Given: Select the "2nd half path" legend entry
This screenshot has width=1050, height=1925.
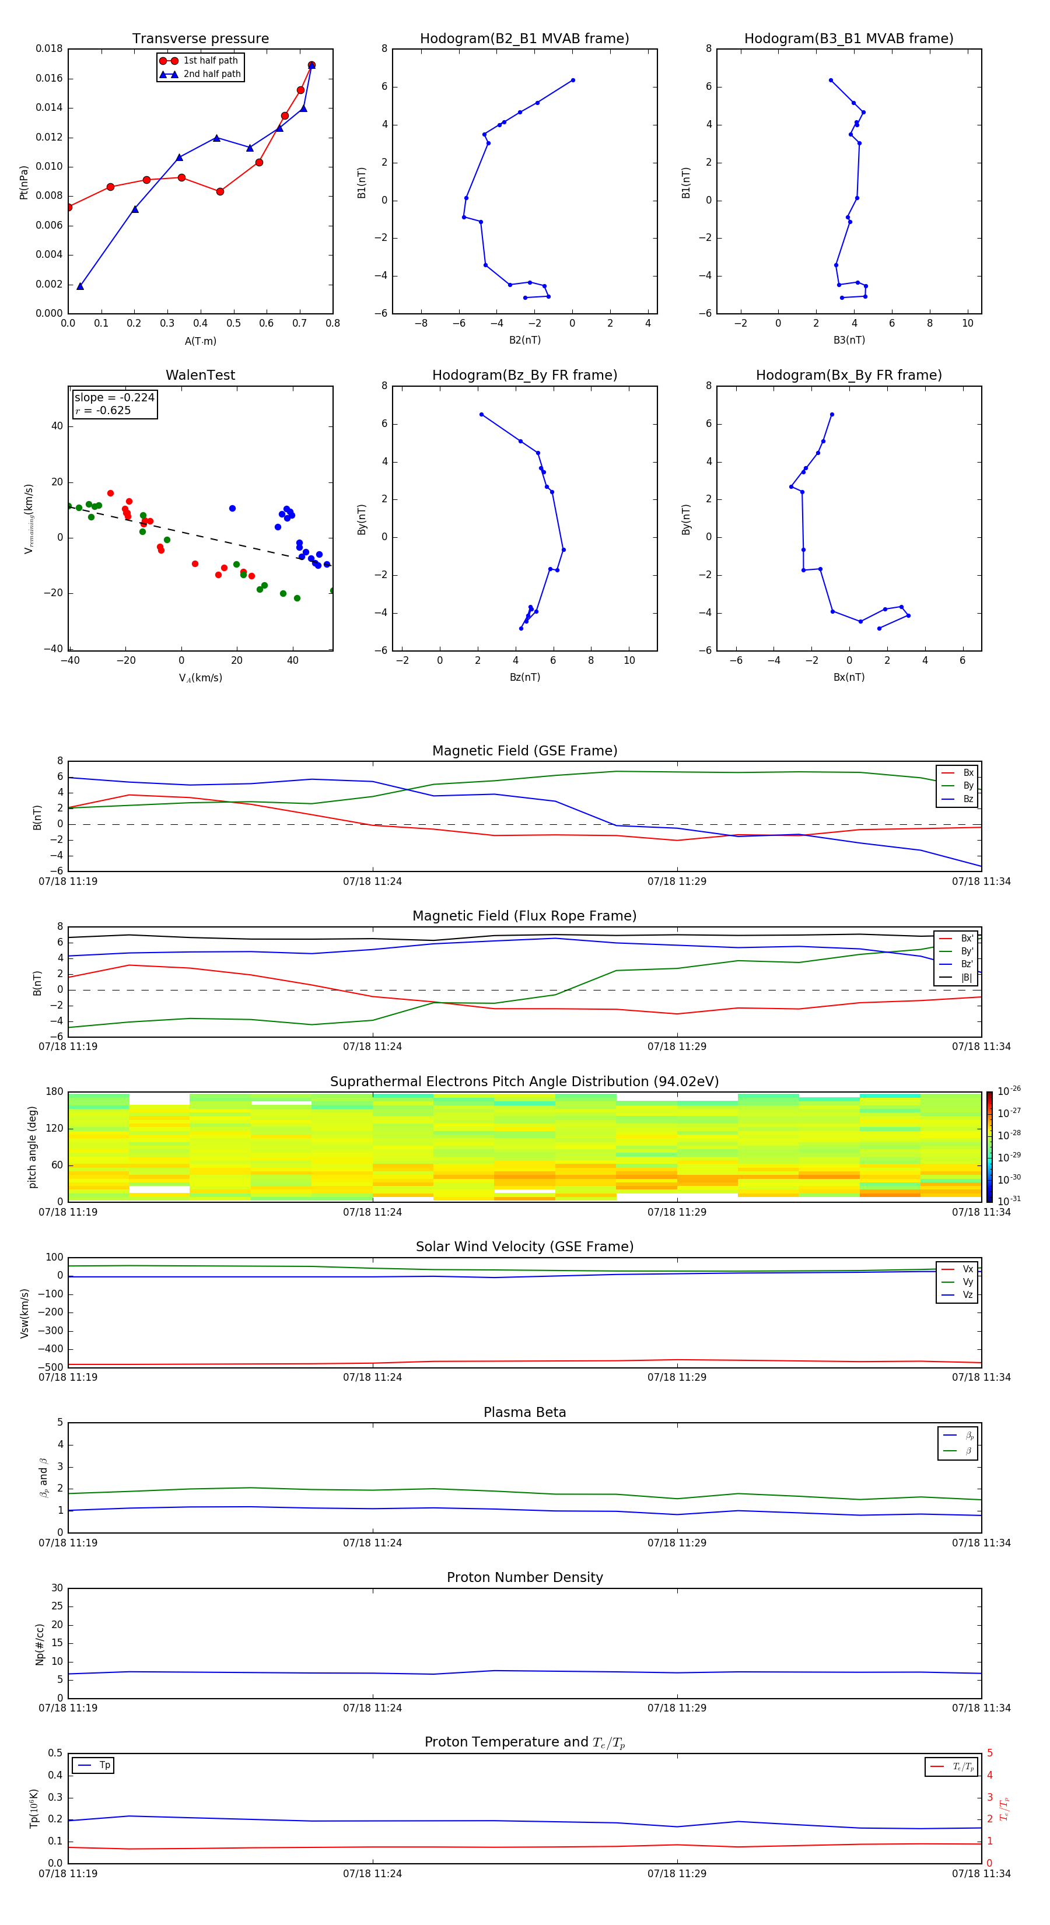Looking at the screenshot, I should click(200, 74).
